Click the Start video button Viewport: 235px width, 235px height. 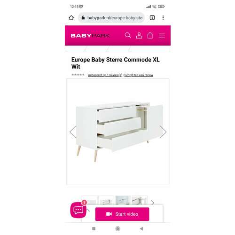click(x=122, y=214)
